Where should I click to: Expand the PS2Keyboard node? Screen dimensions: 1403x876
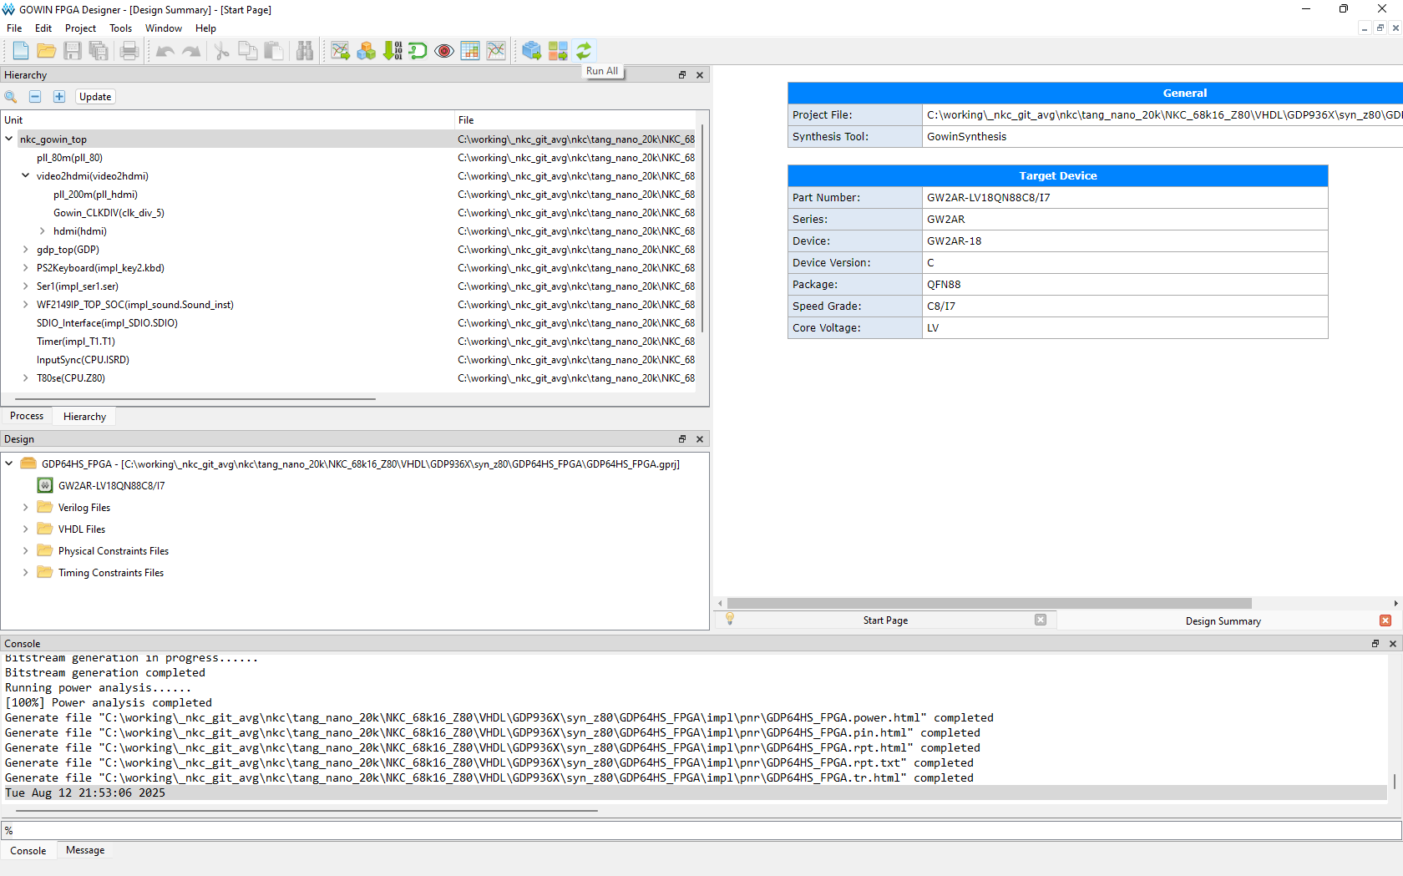click(x=26, y=268)
